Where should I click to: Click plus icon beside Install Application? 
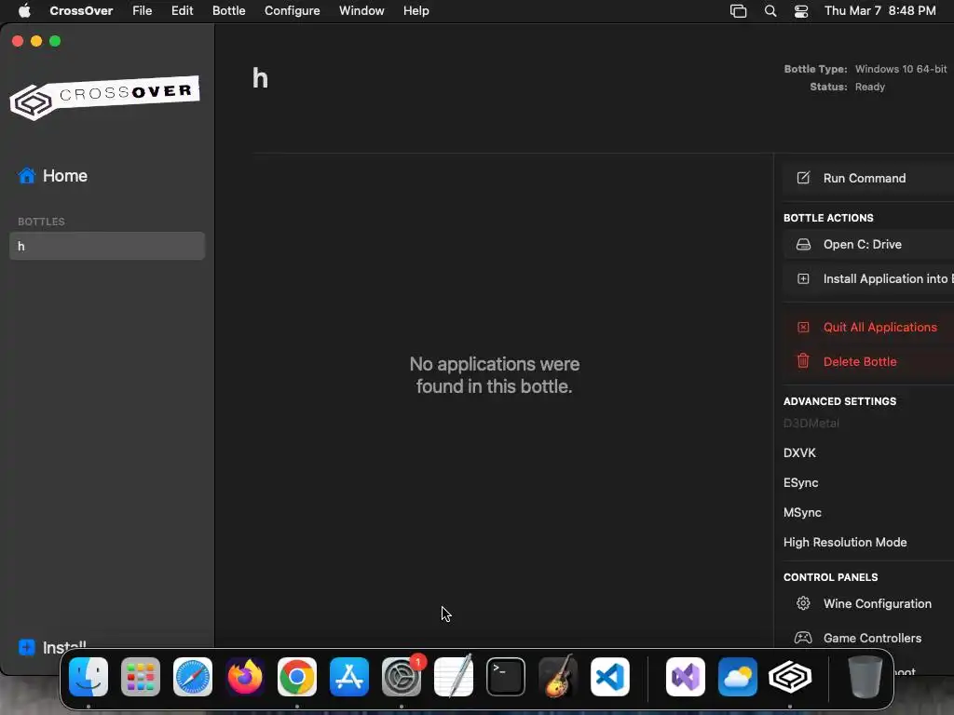coord(803,279)
